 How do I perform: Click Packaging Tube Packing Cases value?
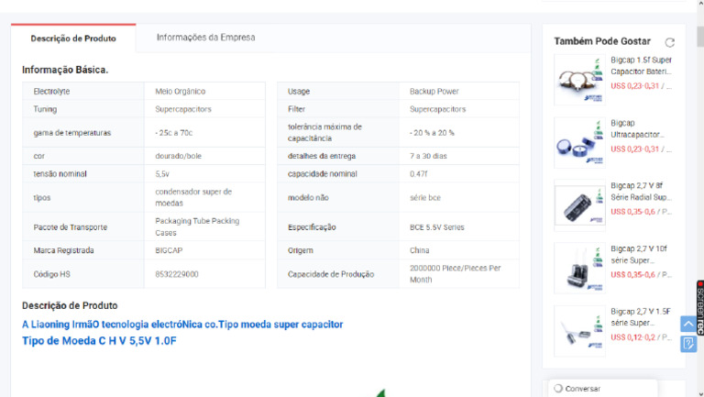[x=197, y=226]
